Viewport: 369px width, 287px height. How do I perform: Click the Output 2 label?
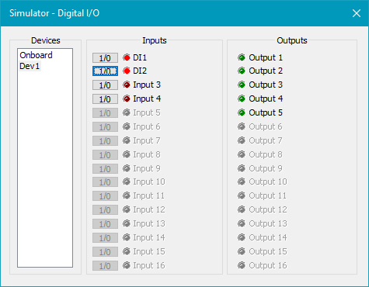click(x=266, y=71)
